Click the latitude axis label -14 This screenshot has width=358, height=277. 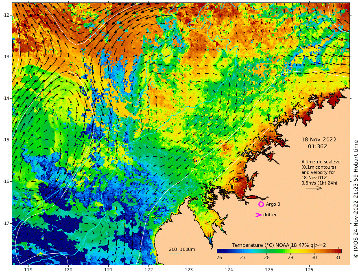click(6, 98)
